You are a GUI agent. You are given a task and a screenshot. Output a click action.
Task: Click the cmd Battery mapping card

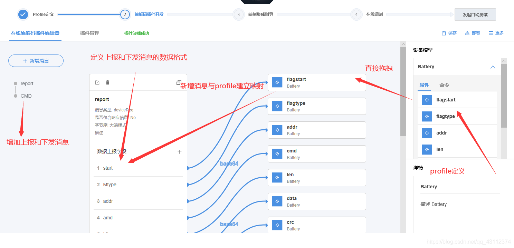[317, 154]
